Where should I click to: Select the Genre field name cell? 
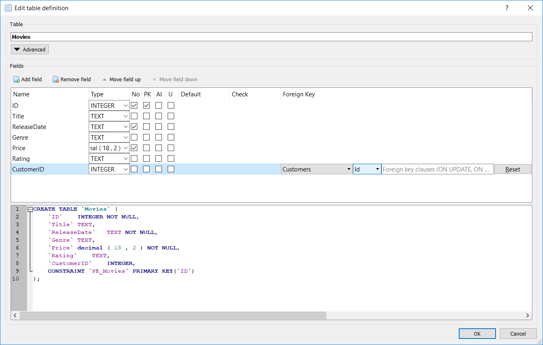pyautogui.click(x=50, y=138)
